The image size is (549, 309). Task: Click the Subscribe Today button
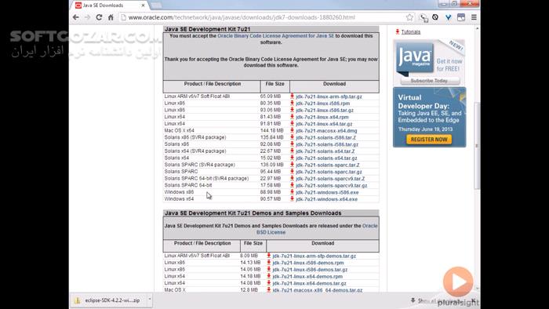430,81
